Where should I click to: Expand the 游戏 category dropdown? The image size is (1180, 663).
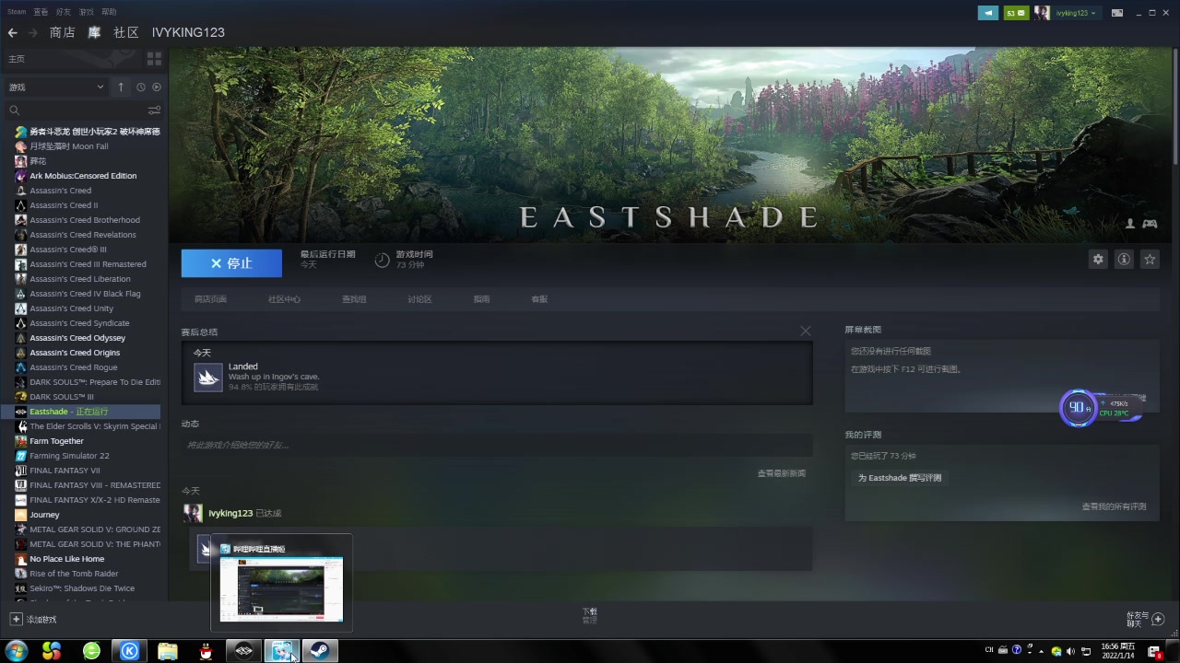pos(56,87)
